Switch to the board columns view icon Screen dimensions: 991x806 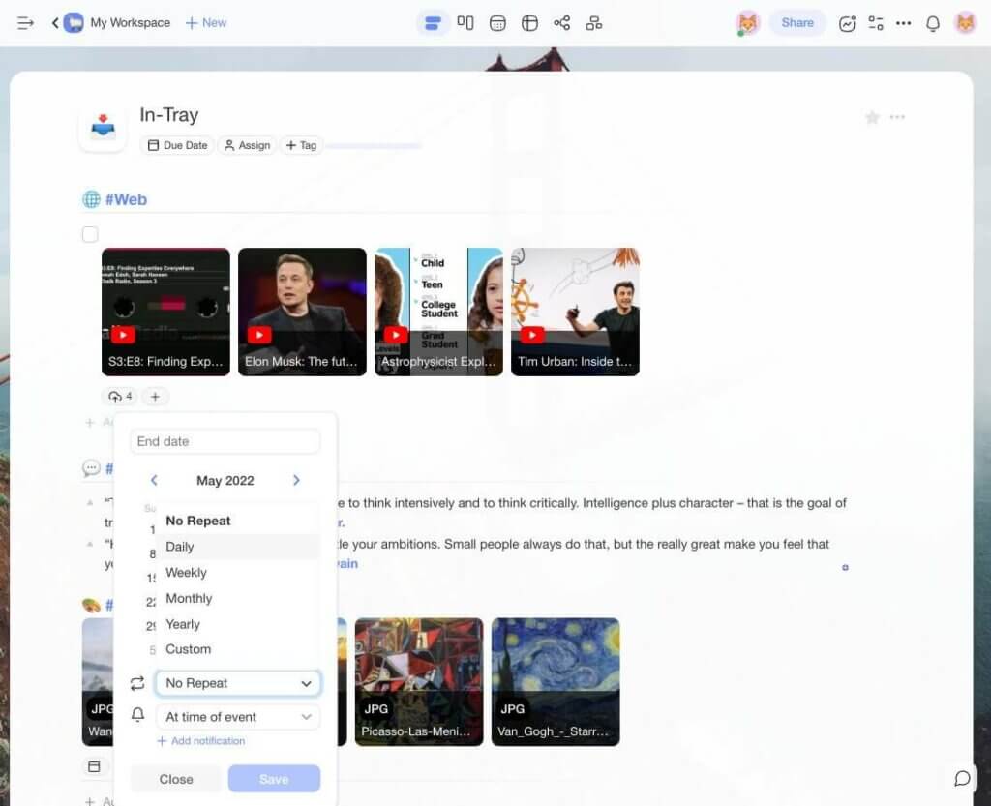coord(465,23)
